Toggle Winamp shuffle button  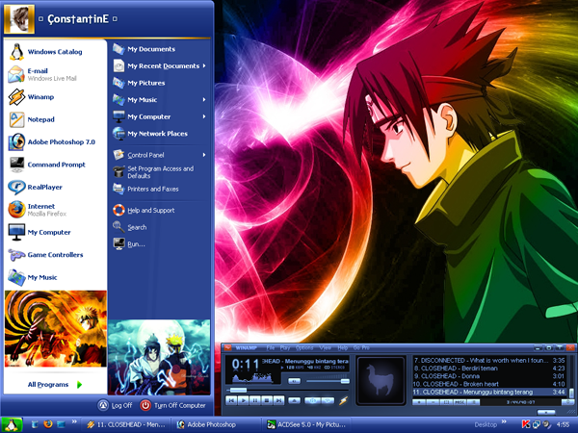[312, 400]
